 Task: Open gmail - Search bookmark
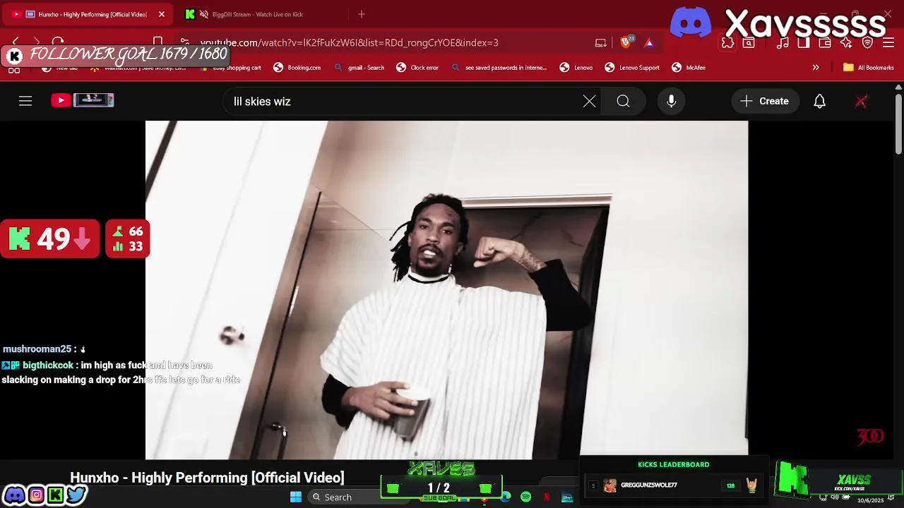pos(359,68)
